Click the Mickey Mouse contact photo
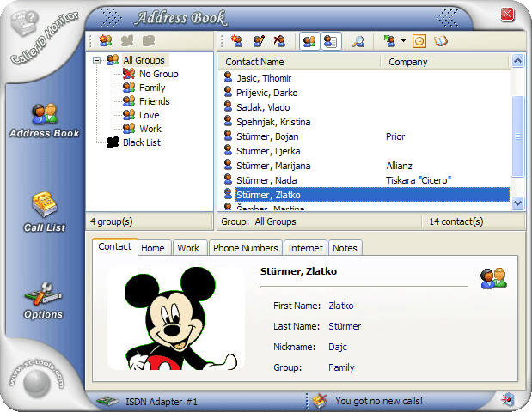This screenshot has width=532, height=412. (176, 318)
